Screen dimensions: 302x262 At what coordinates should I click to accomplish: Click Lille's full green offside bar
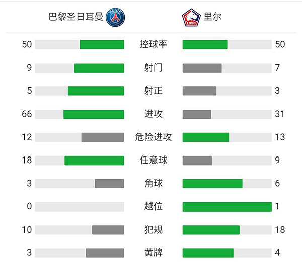[x=227, y=206]
